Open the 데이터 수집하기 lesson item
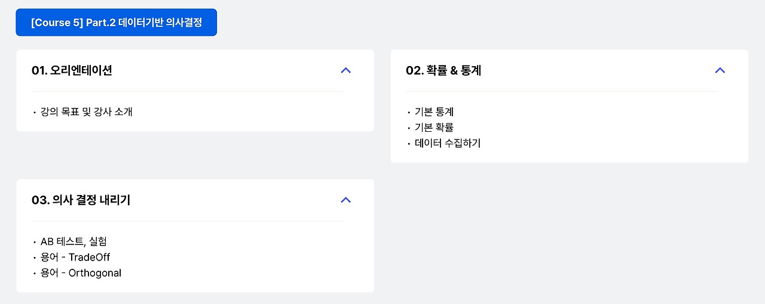Screen dimensions: 765x304 tap(448, 143)
